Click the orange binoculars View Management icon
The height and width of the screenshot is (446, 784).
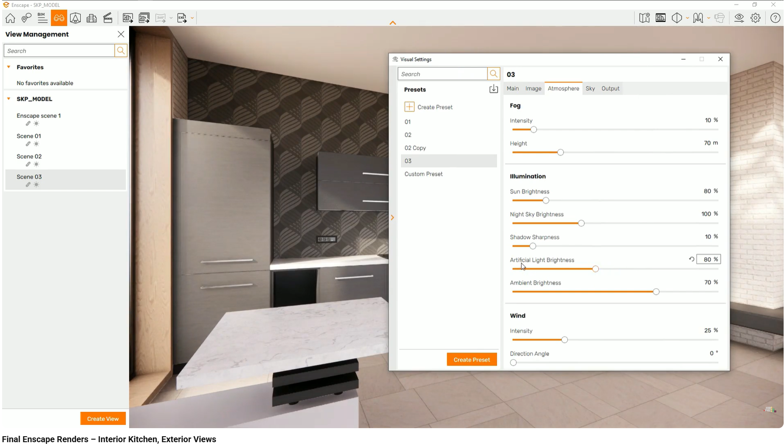coord(59,18)
